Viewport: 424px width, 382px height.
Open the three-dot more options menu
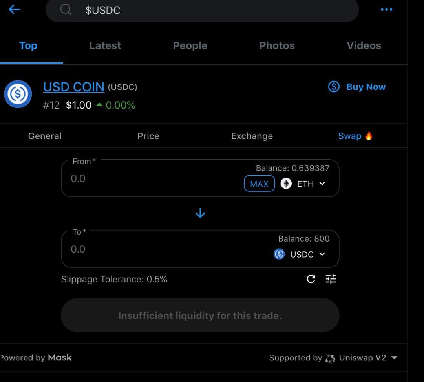386,9
